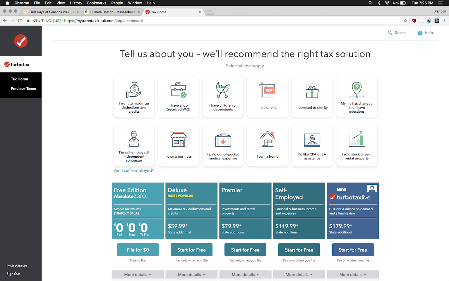Click the Bluetooth menu bar icon
449x281 pixels.
(379, 3)
